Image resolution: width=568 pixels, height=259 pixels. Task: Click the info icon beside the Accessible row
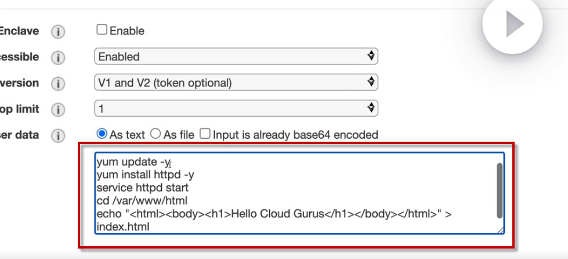[x=57, y=57]
